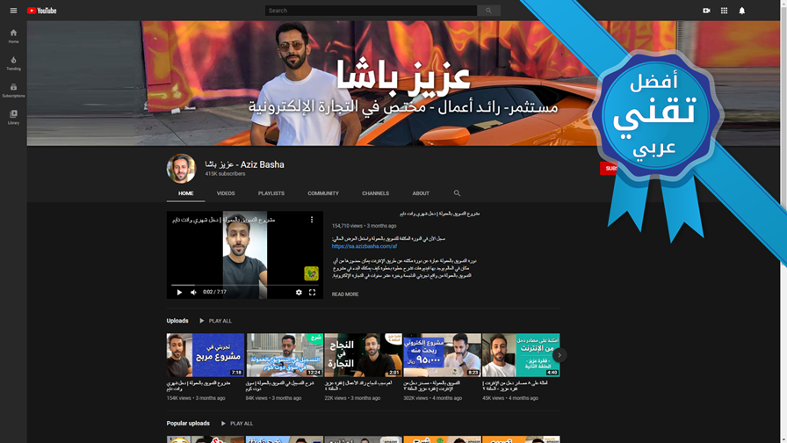Image resolution: width=787 pixels, height=443 pixels.
Task: Switch to the About tab
Action: [421, 193]
